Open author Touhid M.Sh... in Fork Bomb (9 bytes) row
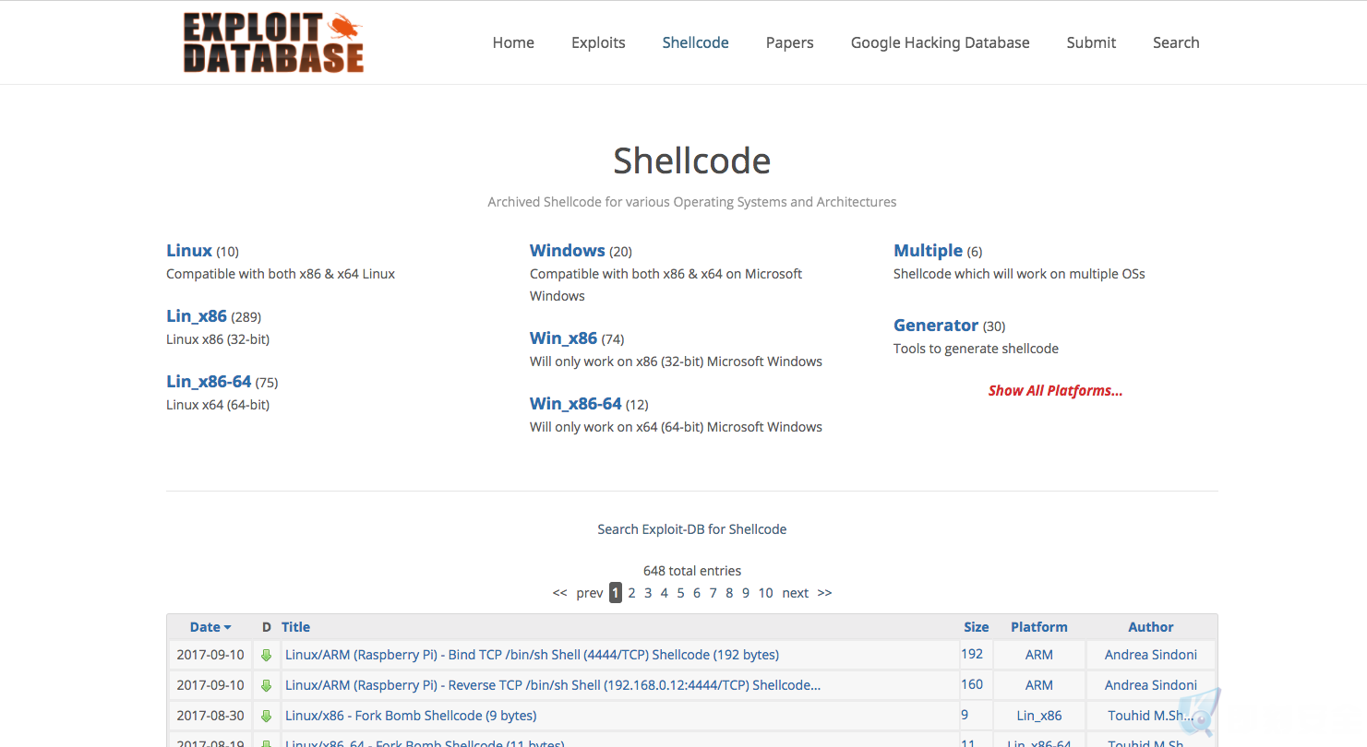 1151,716
